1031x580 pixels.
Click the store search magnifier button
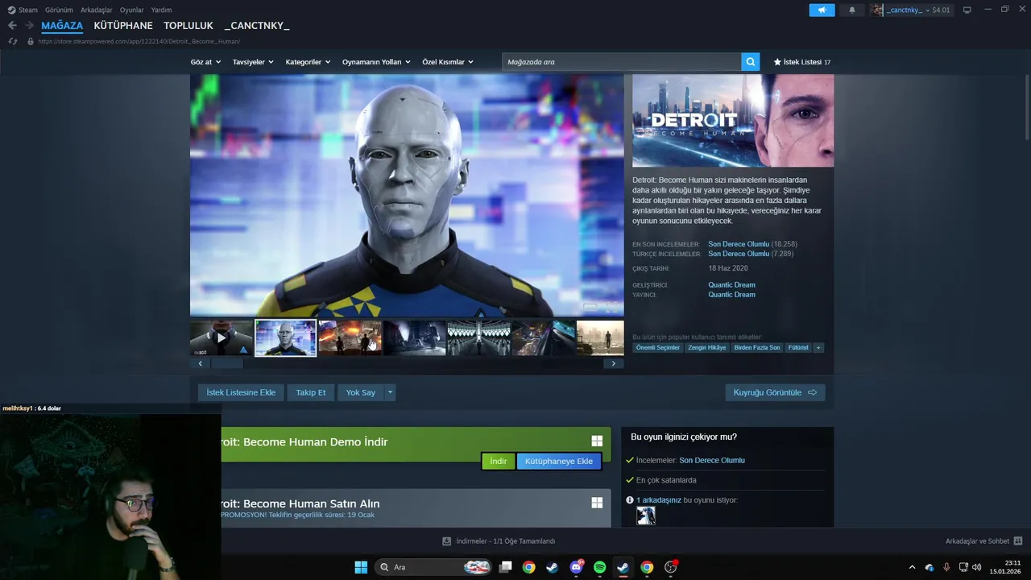751,62
